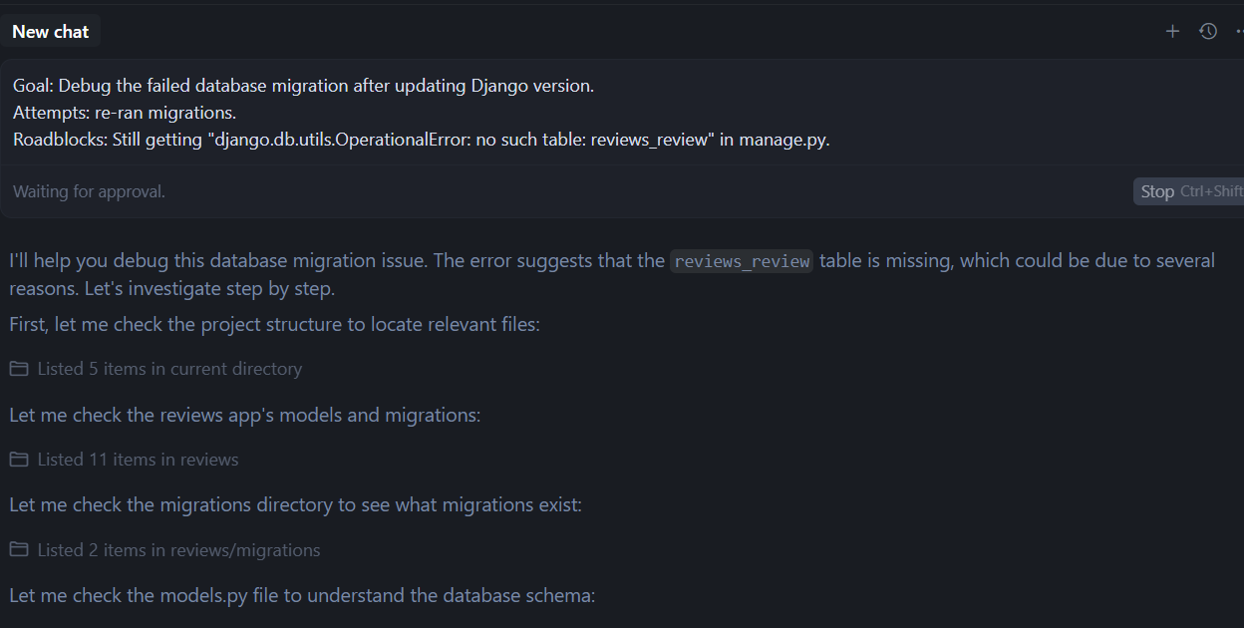
Task: Click the "check the models.py file" message
Action: tap(302, 596)
